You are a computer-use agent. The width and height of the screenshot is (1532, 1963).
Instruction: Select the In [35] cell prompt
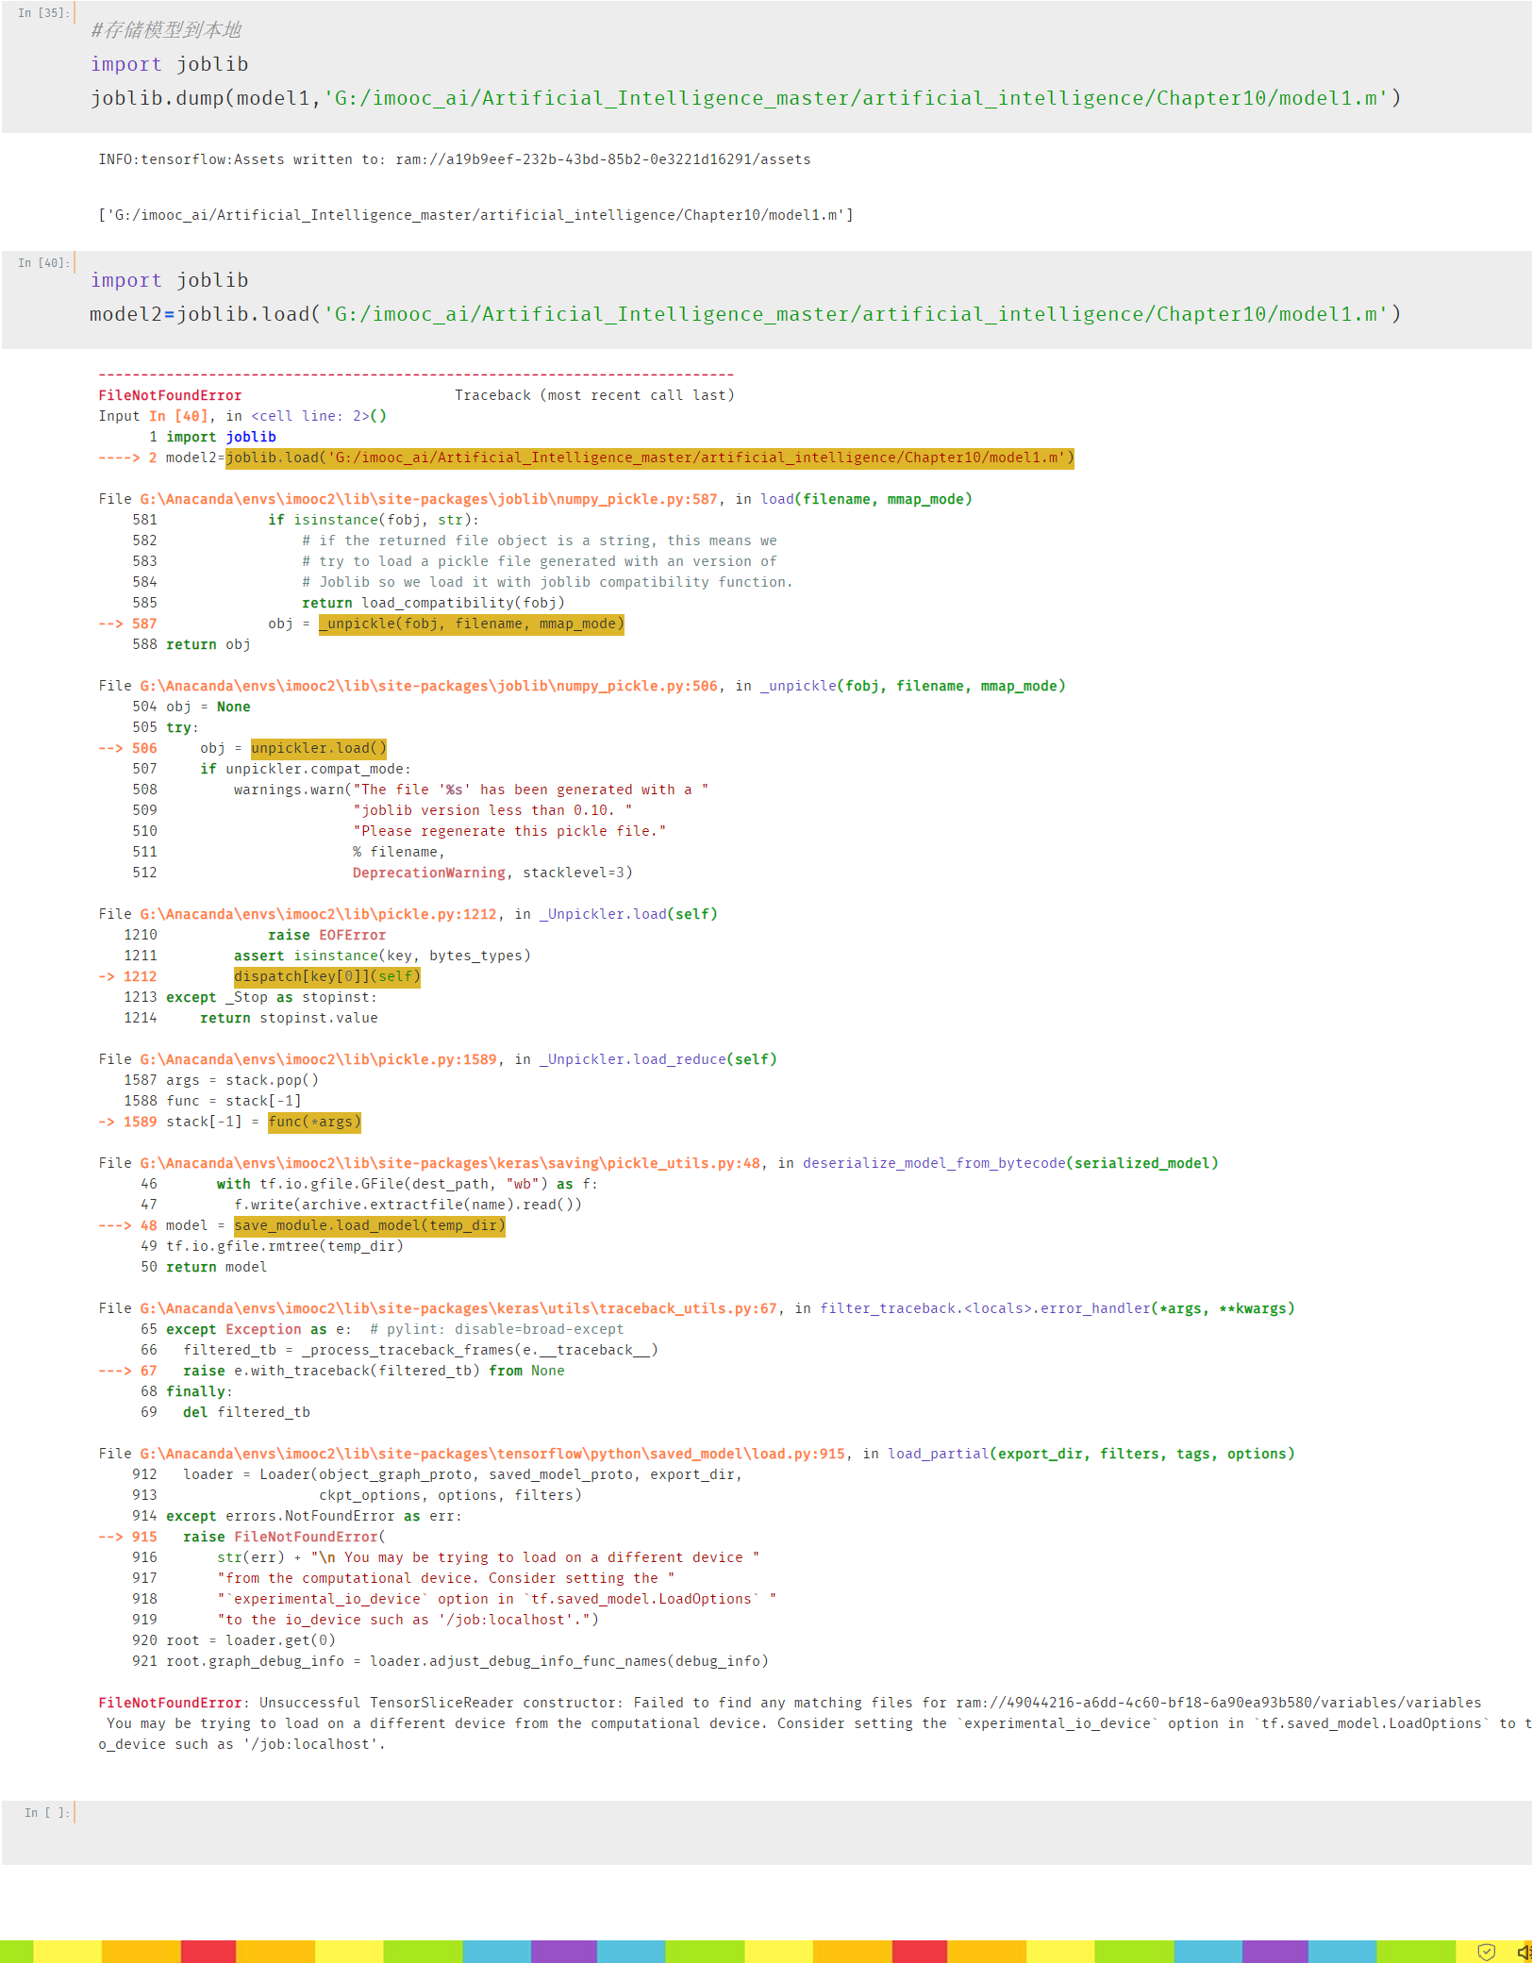pyautogui.click(x=42, y=13)
